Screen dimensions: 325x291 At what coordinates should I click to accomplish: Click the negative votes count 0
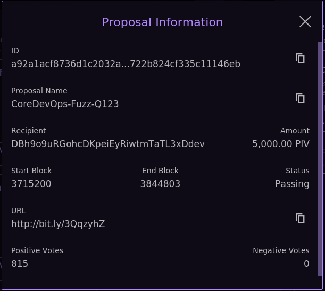306,264
